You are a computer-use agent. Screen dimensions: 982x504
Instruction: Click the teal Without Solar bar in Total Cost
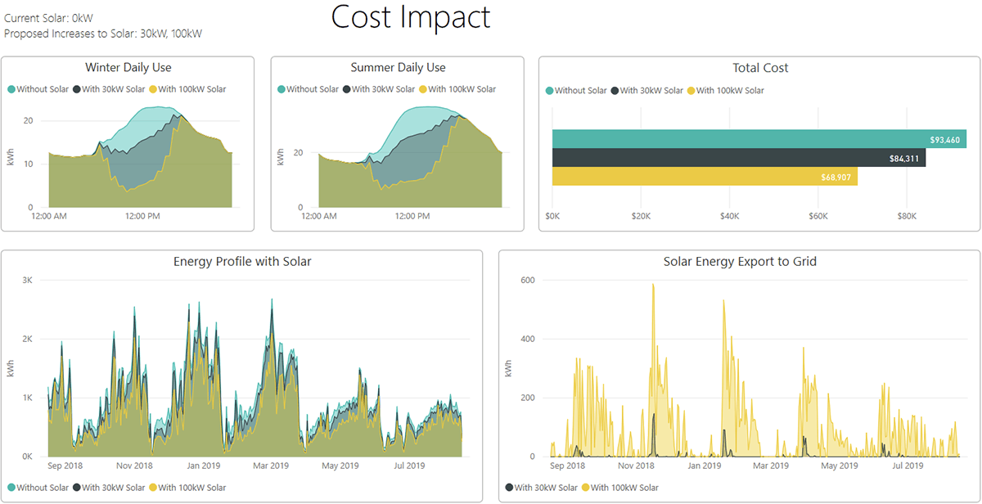click(x=736, y=139)
